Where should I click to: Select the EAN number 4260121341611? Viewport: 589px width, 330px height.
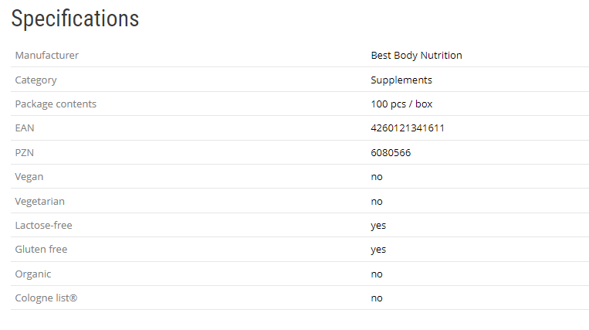[408, 128]
